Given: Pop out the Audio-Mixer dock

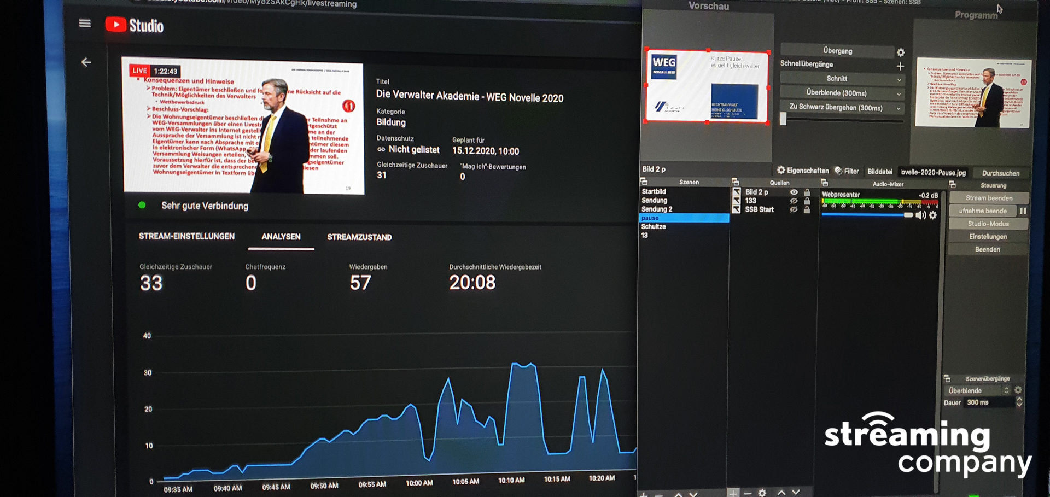Looking at the screenshot, I should (824, 183).
